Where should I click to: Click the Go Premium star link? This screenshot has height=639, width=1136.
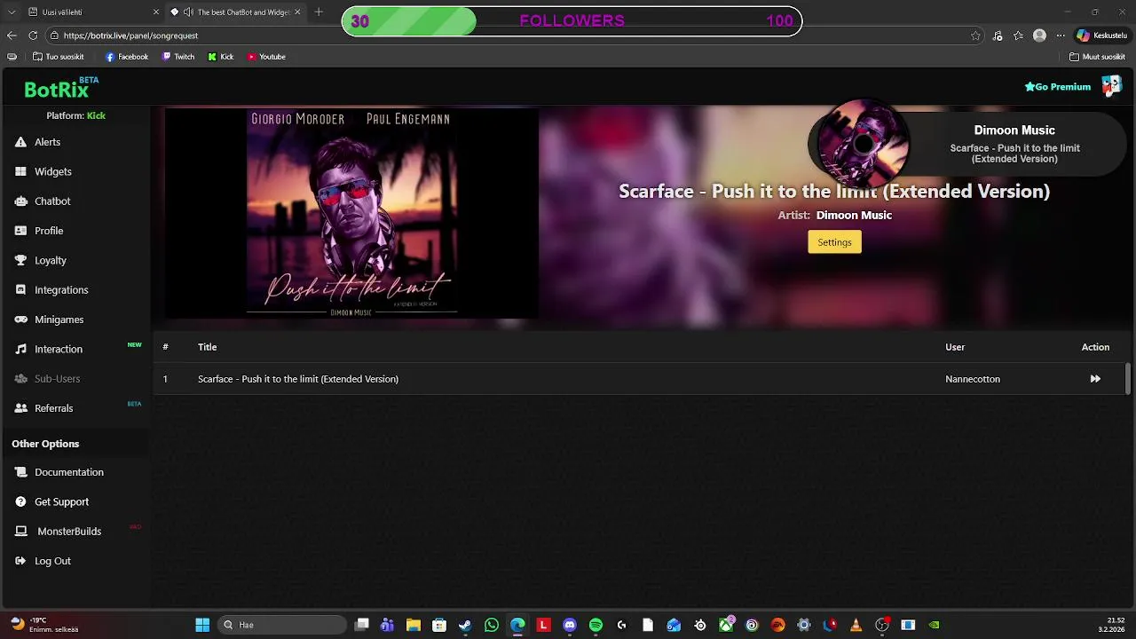[x=1057, y=87]
